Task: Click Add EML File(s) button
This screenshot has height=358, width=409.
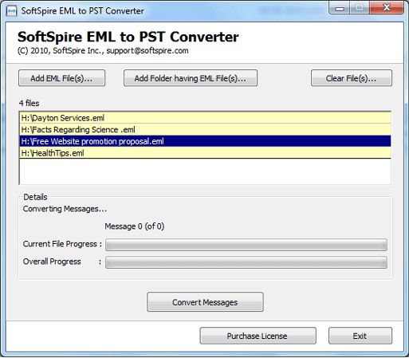Action: tap(61, 78)
